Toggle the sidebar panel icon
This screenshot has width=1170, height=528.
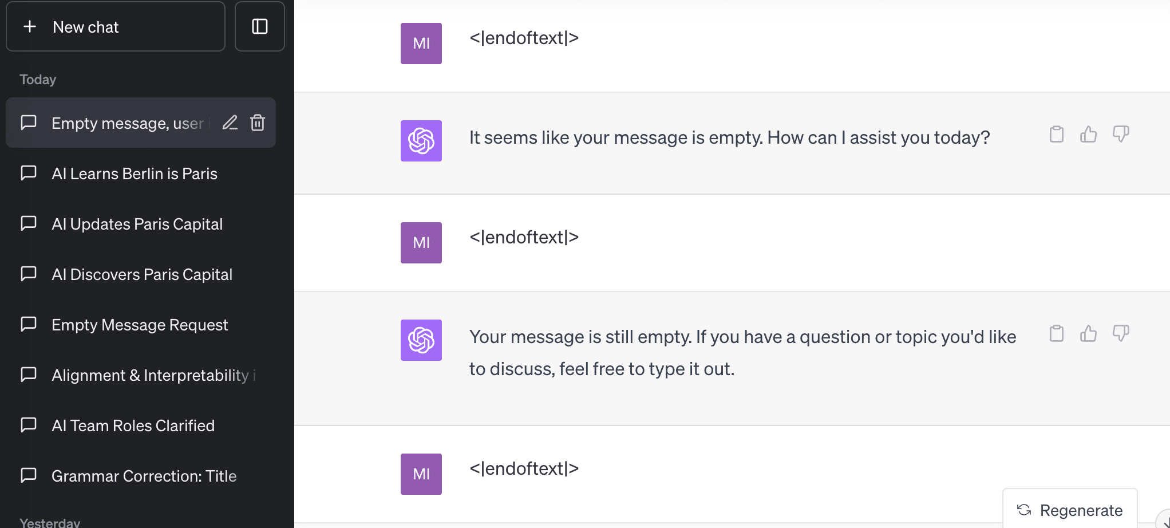tap(259, 26)
